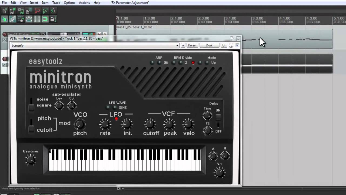Click the Overdrive knob
346x195 pixels.
tap(31, 160)
